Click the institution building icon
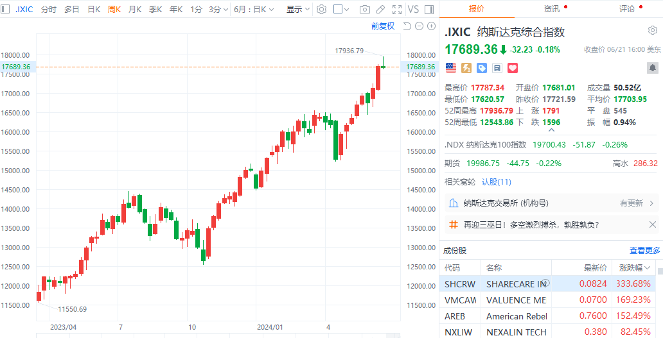This screenshot has width=663, height=338. point(454,203)
